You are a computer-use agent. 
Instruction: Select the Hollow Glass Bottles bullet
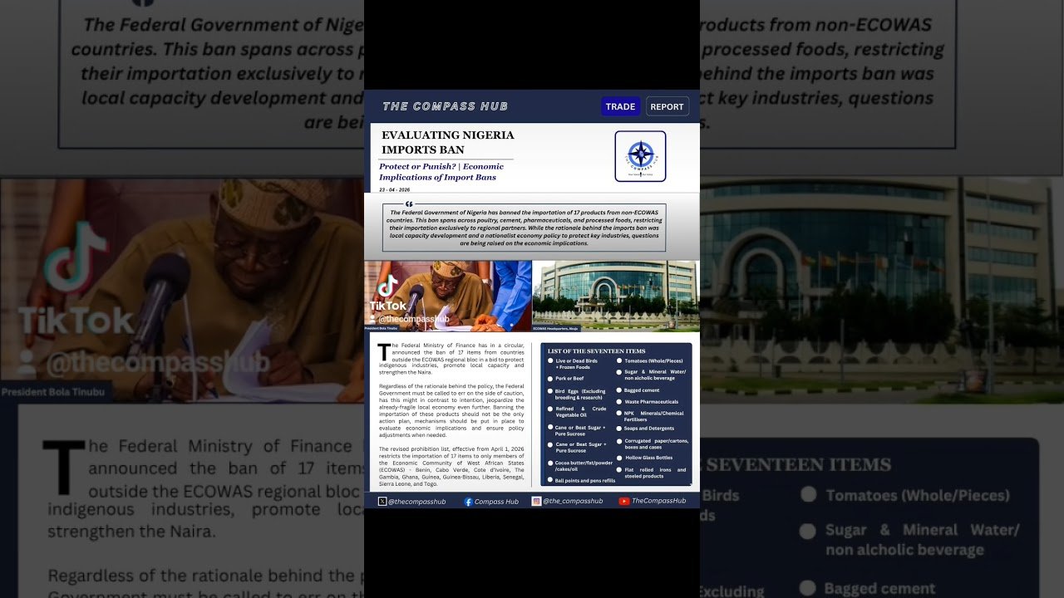[x=619, y=458]
